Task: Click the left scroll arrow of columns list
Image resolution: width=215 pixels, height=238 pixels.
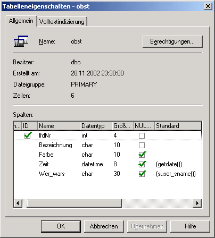Action: (x=18, y=203)
